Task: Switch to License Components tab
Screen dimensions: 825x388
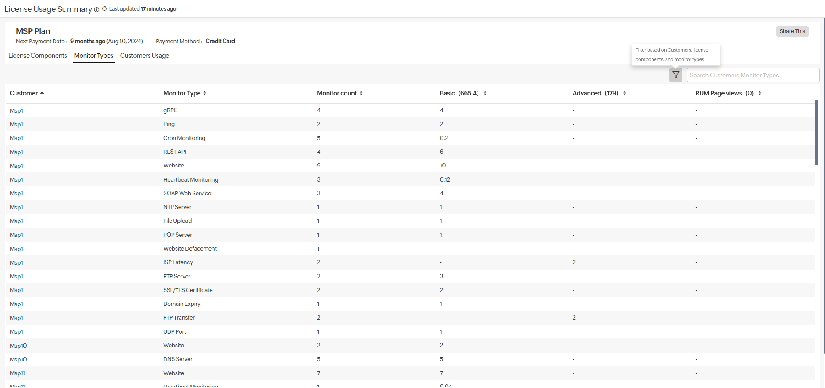Action: [x=38, y=56]
